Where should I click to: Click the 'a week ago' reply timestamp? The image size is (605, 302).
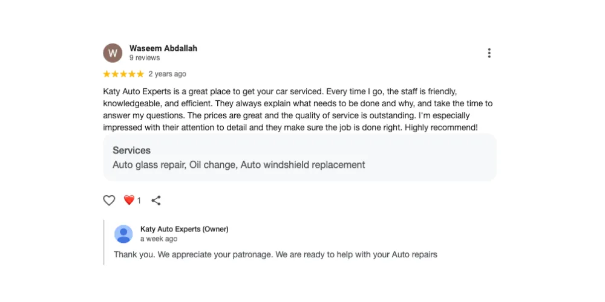click(x=159, y=239)
